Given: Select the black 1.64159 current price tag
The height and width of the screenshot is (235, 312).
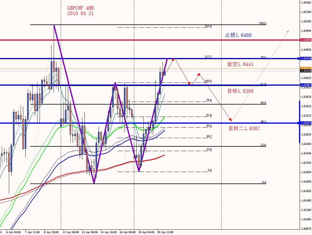Looking at the screenshot, I should pos(306,71).
